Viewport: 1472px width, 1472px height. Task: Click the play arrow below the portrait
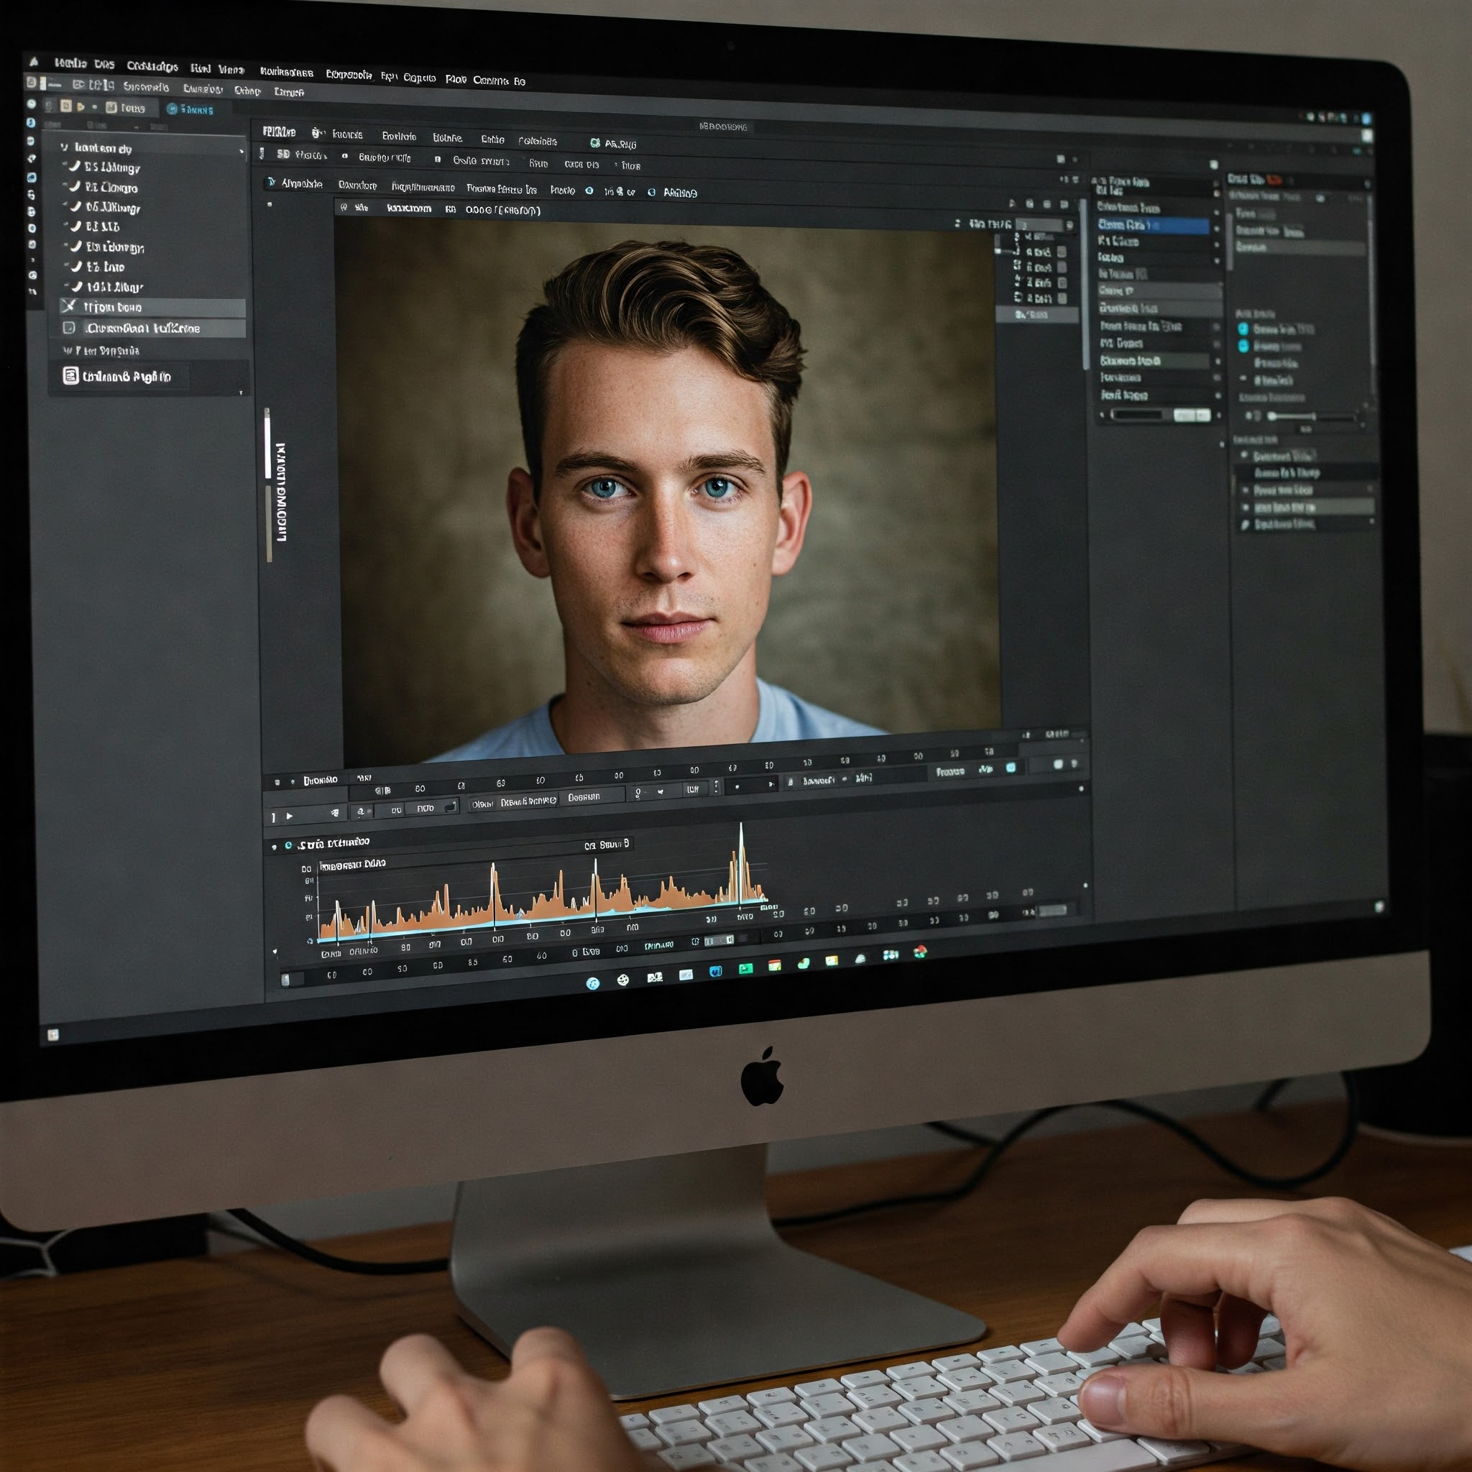(290, 816)
